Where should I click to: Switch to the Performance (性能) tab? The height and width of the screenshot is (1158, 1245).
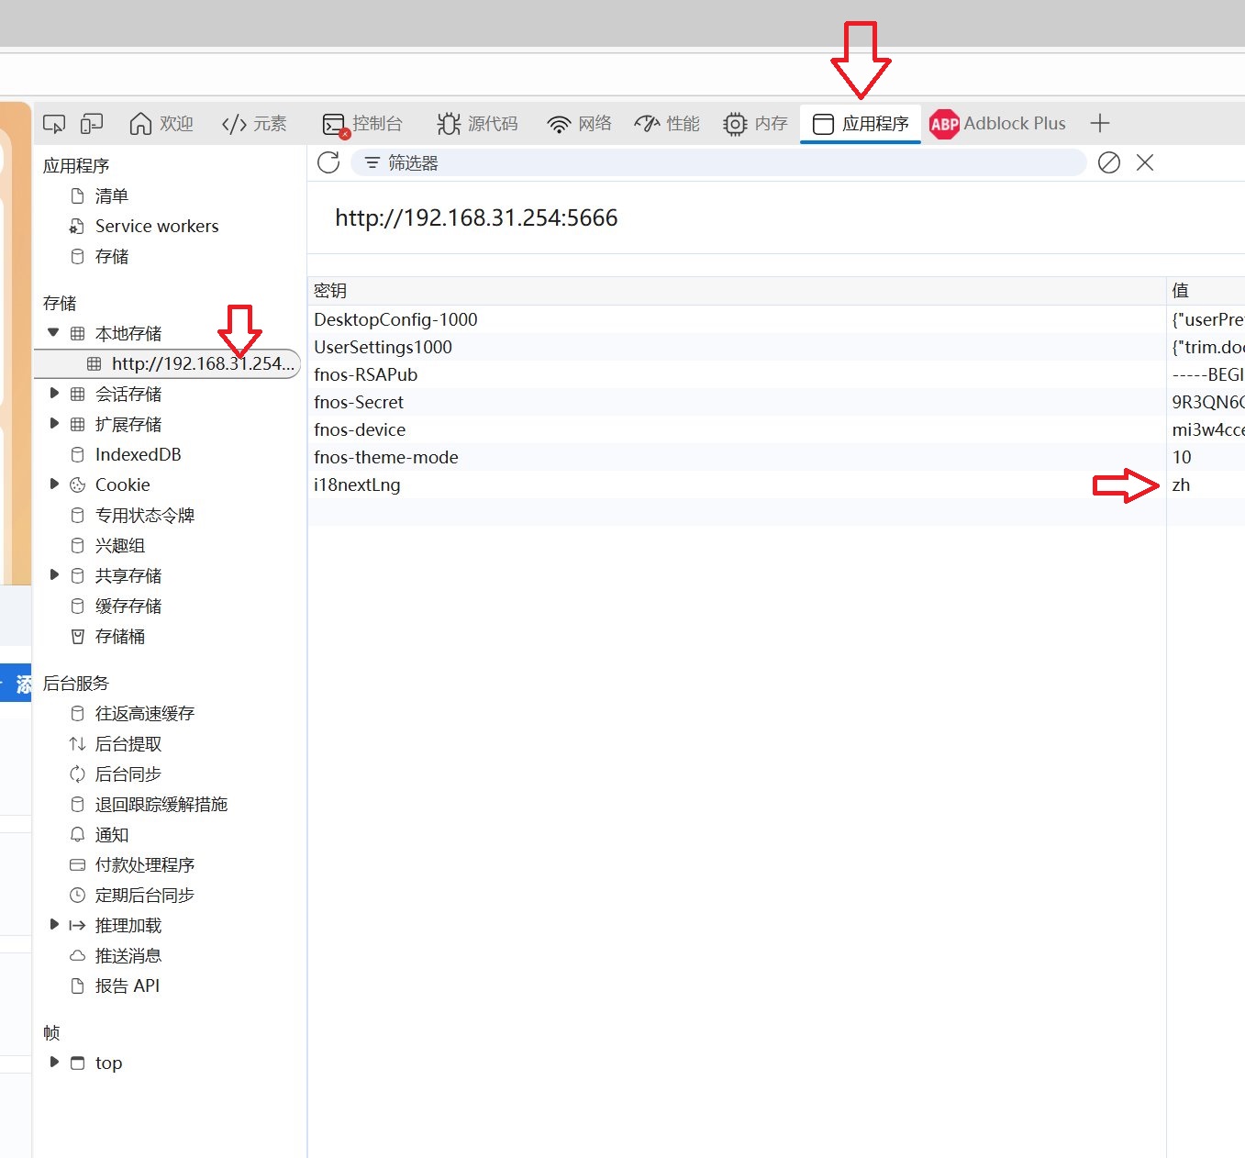(667, 124)
